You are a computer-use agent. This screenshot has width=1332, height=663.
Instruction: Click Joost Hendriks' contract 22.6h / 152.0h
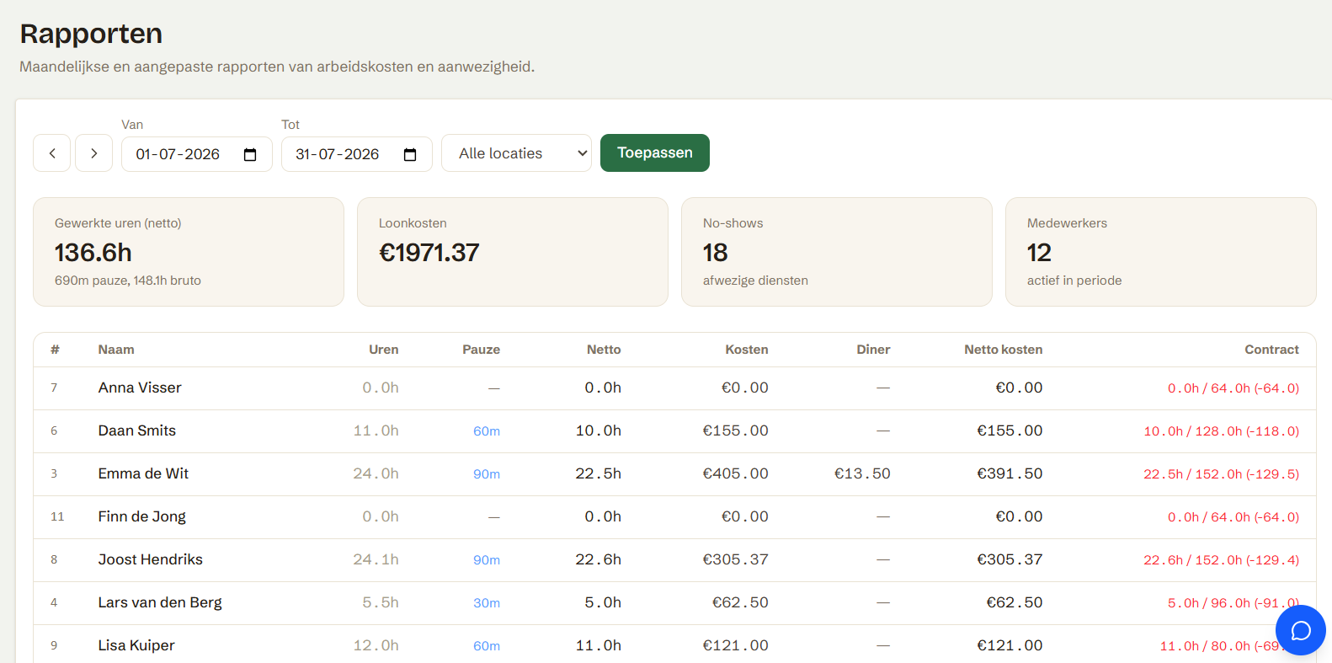1221,560
